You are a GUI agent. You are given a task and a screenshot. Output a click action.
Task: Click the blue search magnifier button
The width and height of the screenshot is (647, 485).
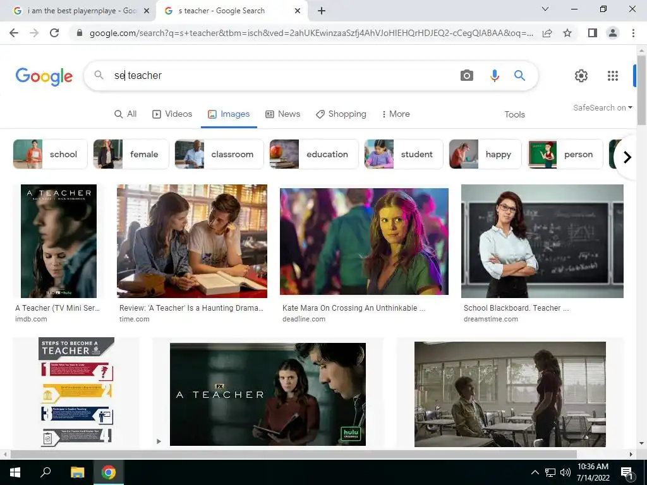(519, 76)
